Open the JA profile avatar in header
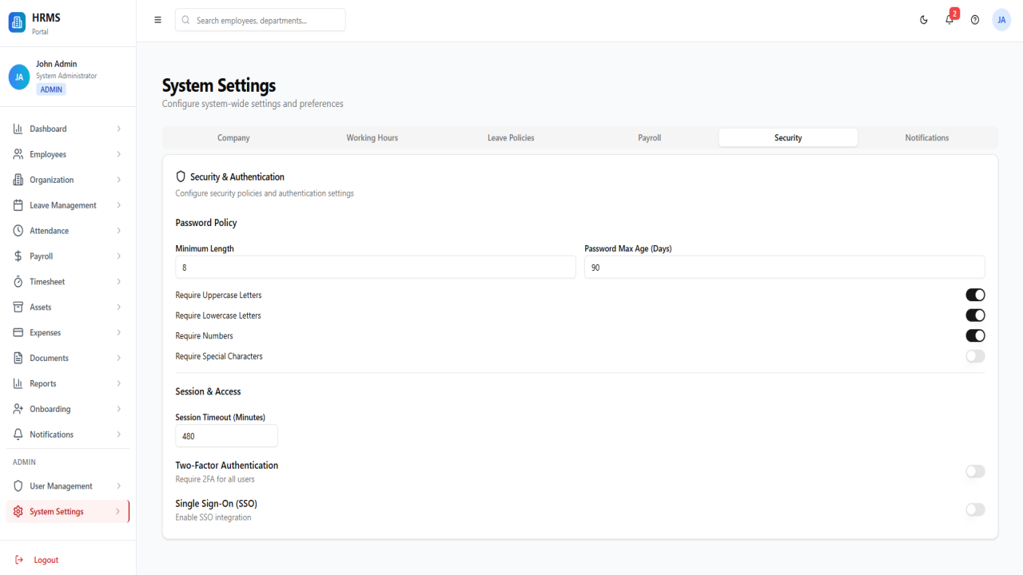 pyautogui.click(x=1001, y=20)
